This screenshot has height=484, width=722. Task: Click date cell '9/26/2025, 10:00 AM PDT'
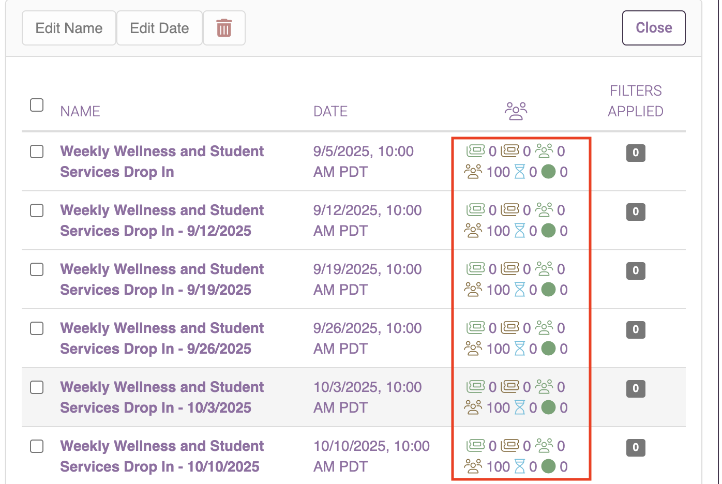(x=368, y=338)
